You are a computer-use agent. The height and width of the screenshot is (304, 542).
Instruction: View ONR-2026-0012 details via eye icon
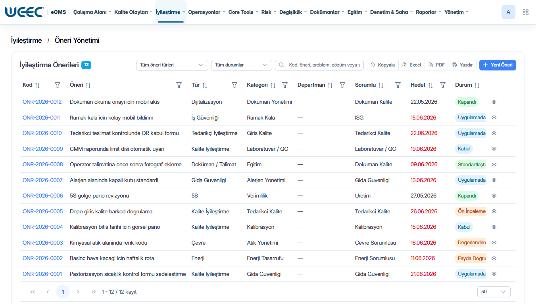[x=494, y=102]
